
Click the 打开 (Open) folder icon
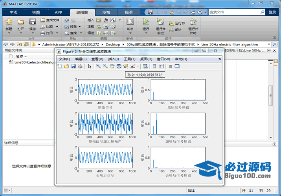pyautogui.click(x=20, y=22)
